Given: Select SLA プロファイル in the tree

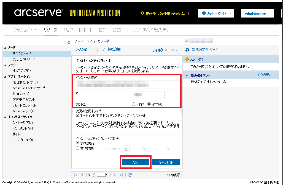Looking at the screenshot, I should [23, 140].
